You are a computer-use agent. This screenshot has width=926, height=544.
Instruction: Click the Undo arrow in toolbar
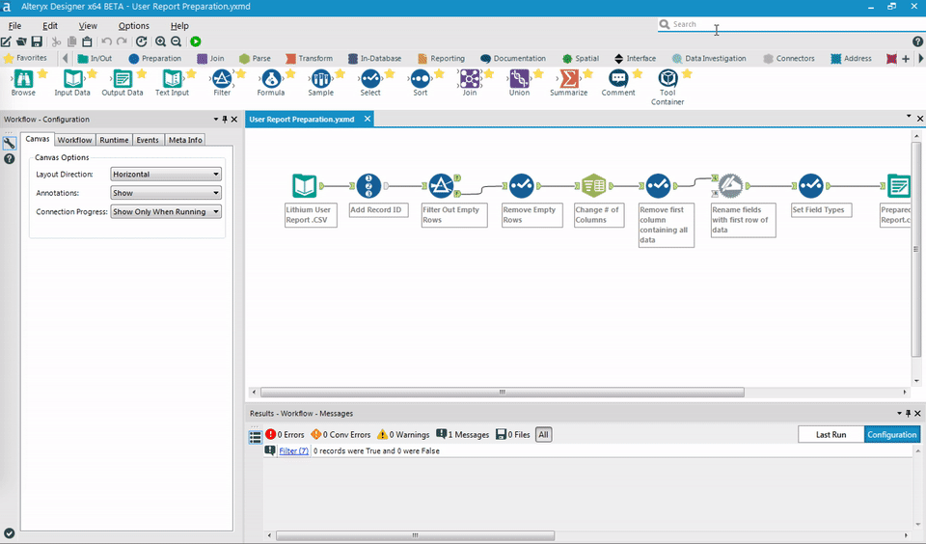106,41
